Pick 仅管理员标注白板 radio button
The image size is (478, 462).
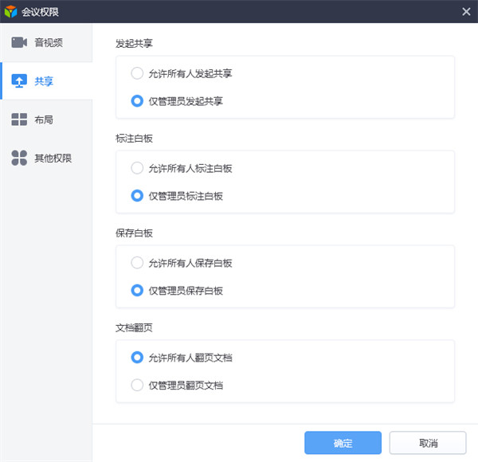coord(137,196)
